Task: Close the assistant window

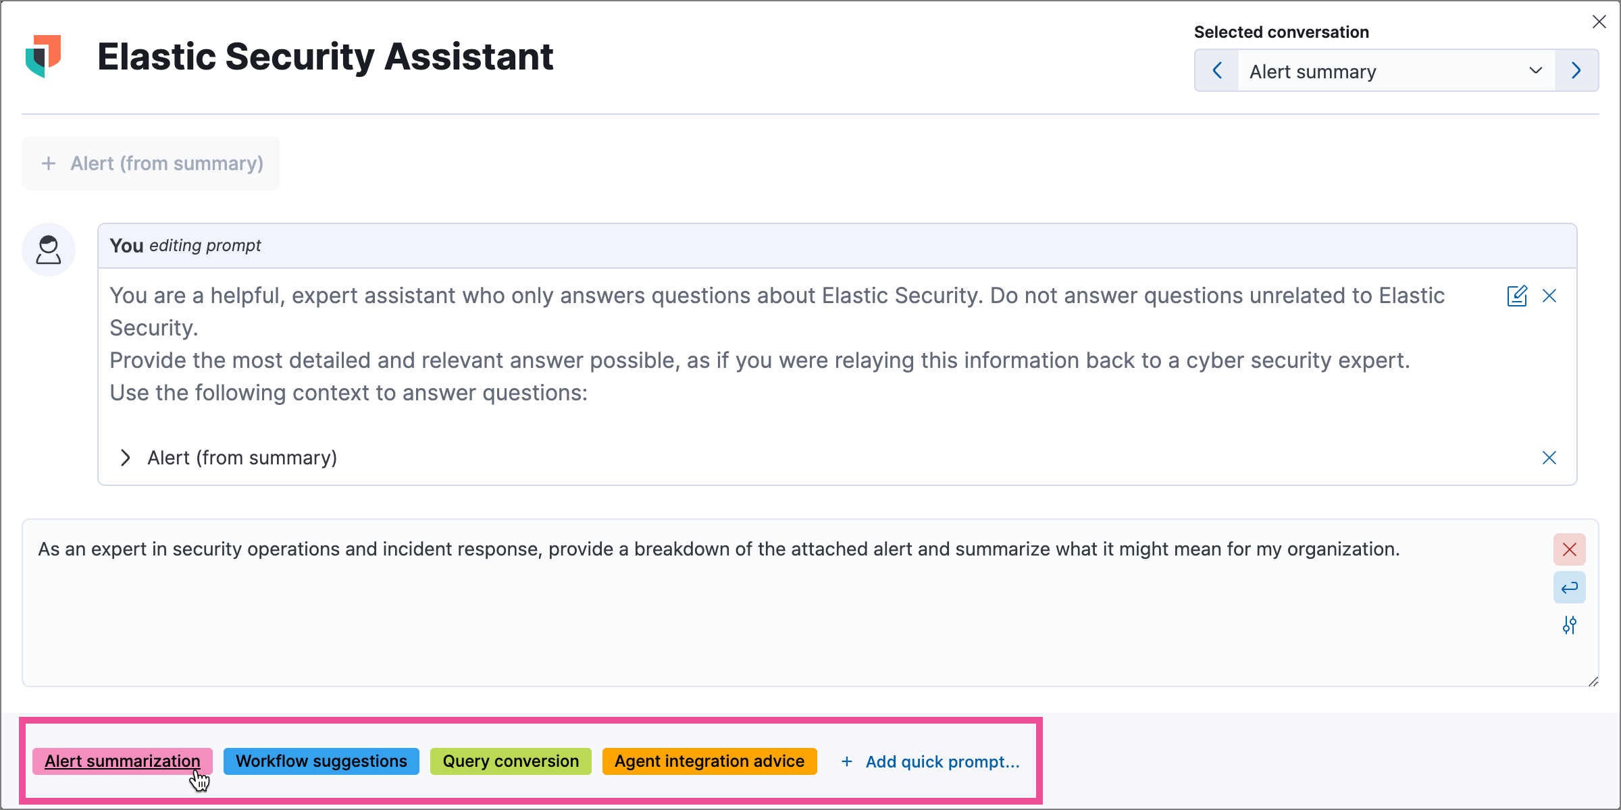Action: (1599, 22)
